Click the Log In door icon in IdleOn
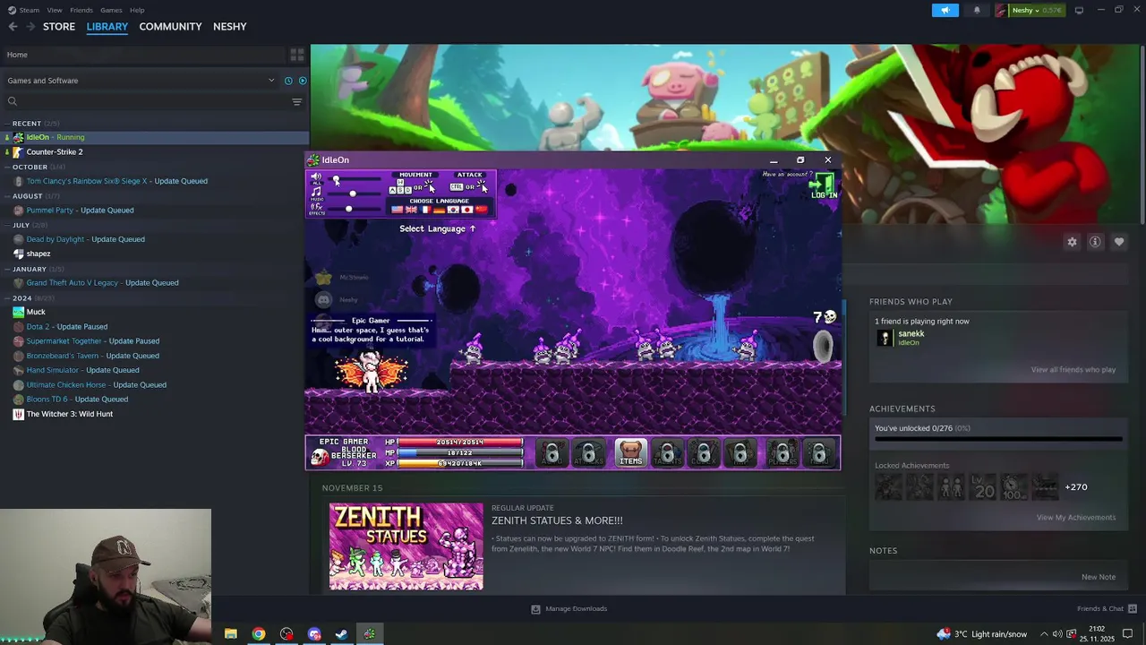 [x=824, y=187]
